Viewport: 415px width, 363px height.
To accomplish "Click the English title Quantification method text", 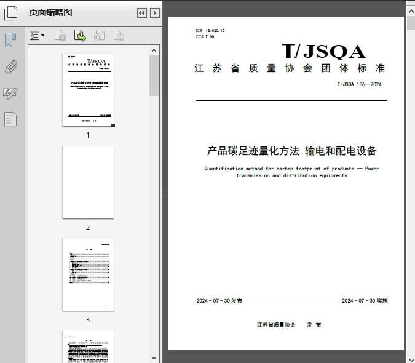I will [x=291, y=172].
